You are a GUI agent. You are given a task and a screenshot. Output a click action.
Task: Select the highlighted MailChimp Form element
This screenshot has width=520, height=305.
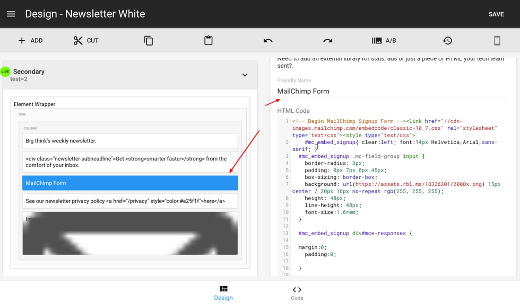[130, 183]
